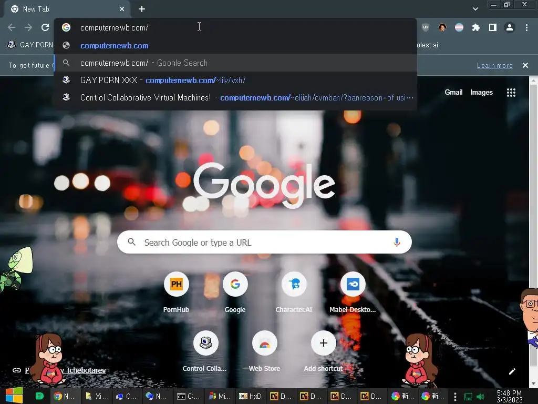Click in the address bar text
Image resolution: width=538 pixels, height=404 pixels.
(114, 28)
